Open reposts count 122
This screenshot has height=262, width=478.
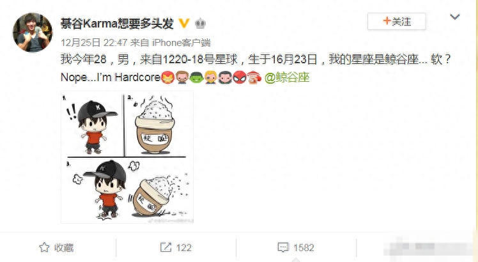pos(184,248)
